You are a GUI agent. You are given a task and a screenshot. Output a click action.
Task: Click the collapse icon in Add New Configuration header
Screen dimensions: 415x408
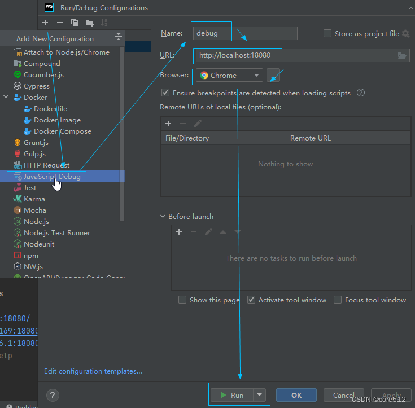click(119, 37)
